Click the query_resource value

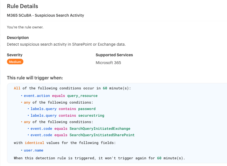coord(82,96)
